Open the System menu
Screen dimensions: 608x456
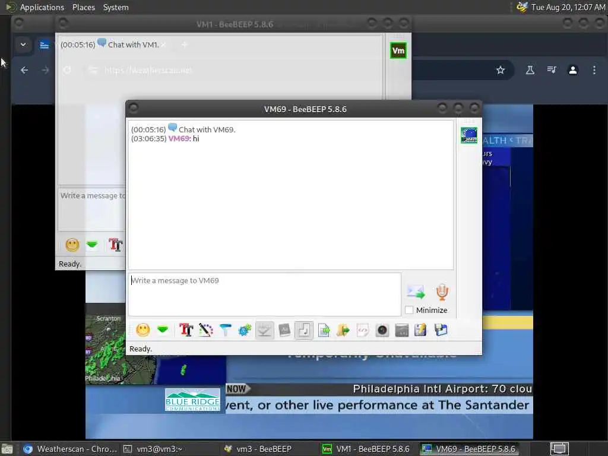[x=116, y=7]
